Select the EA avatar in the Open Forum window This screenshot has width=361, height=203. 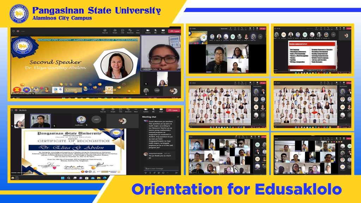[233, 37]
